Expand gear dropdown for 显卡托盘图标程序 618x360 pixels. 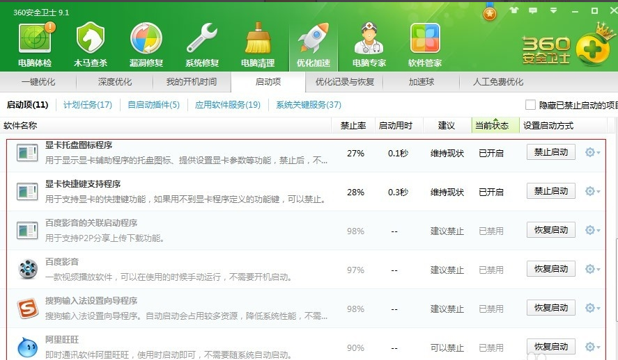592,152
